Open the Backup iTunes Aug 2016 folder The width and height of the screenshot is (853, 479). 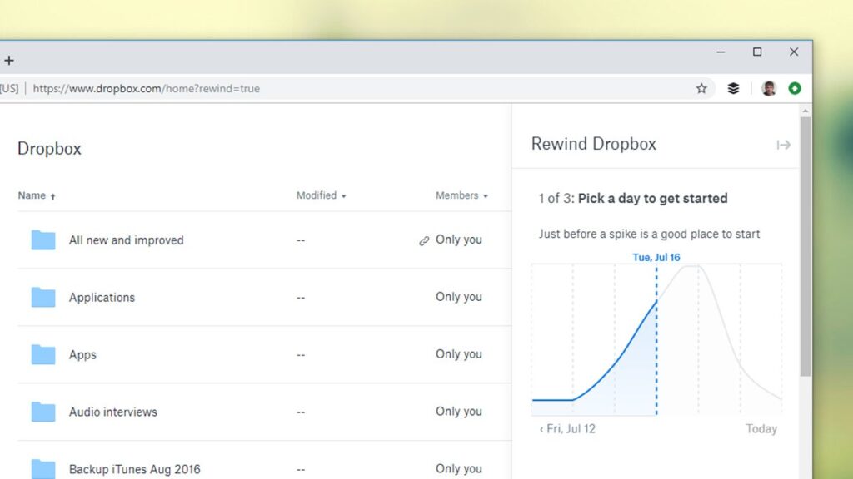click(x=135, y=469)
